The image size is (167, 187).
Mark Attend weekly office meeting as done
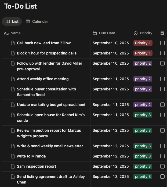pyautogui.click(x=162, y=79)
